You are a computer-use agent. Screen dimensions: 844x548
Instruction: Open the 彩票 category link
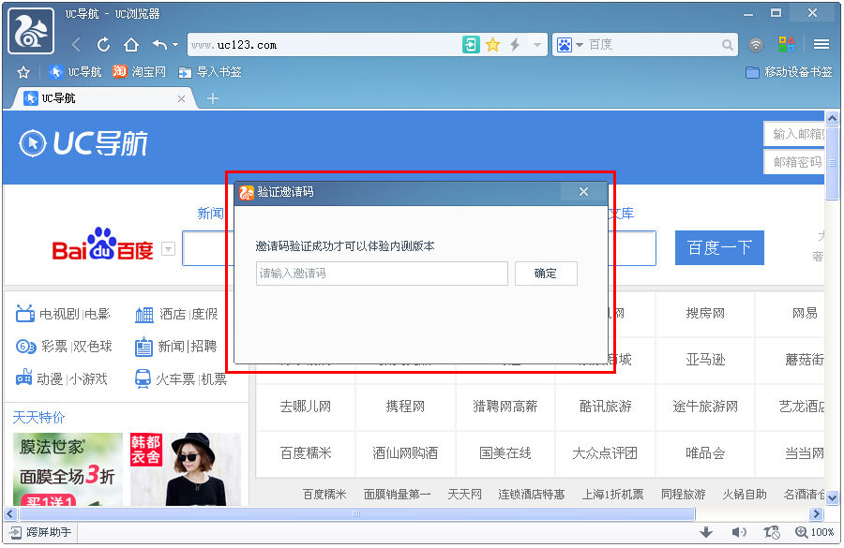[54, 347]
